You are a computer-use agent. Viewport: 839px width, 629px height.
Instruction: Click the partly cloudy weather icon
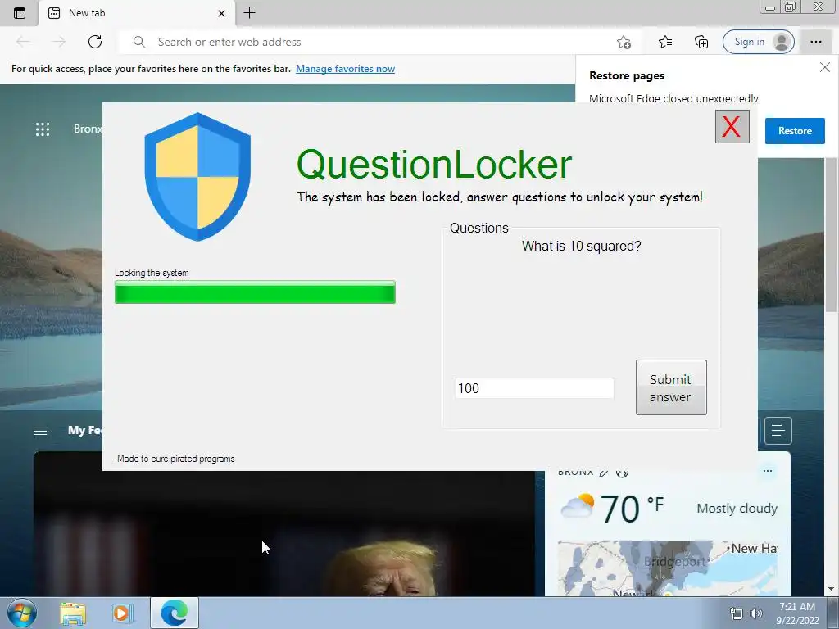pyautogui.click(x=577, y=506)
